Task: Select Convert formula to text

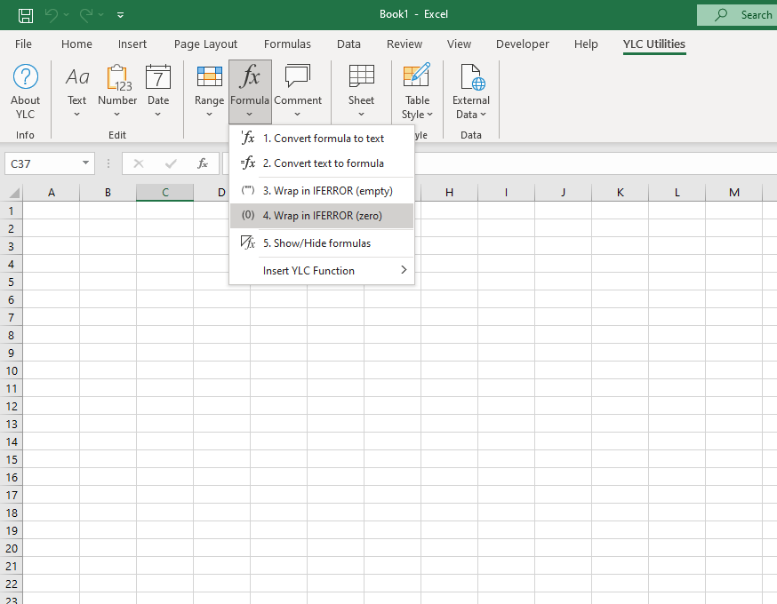Action: click(322, 139)
